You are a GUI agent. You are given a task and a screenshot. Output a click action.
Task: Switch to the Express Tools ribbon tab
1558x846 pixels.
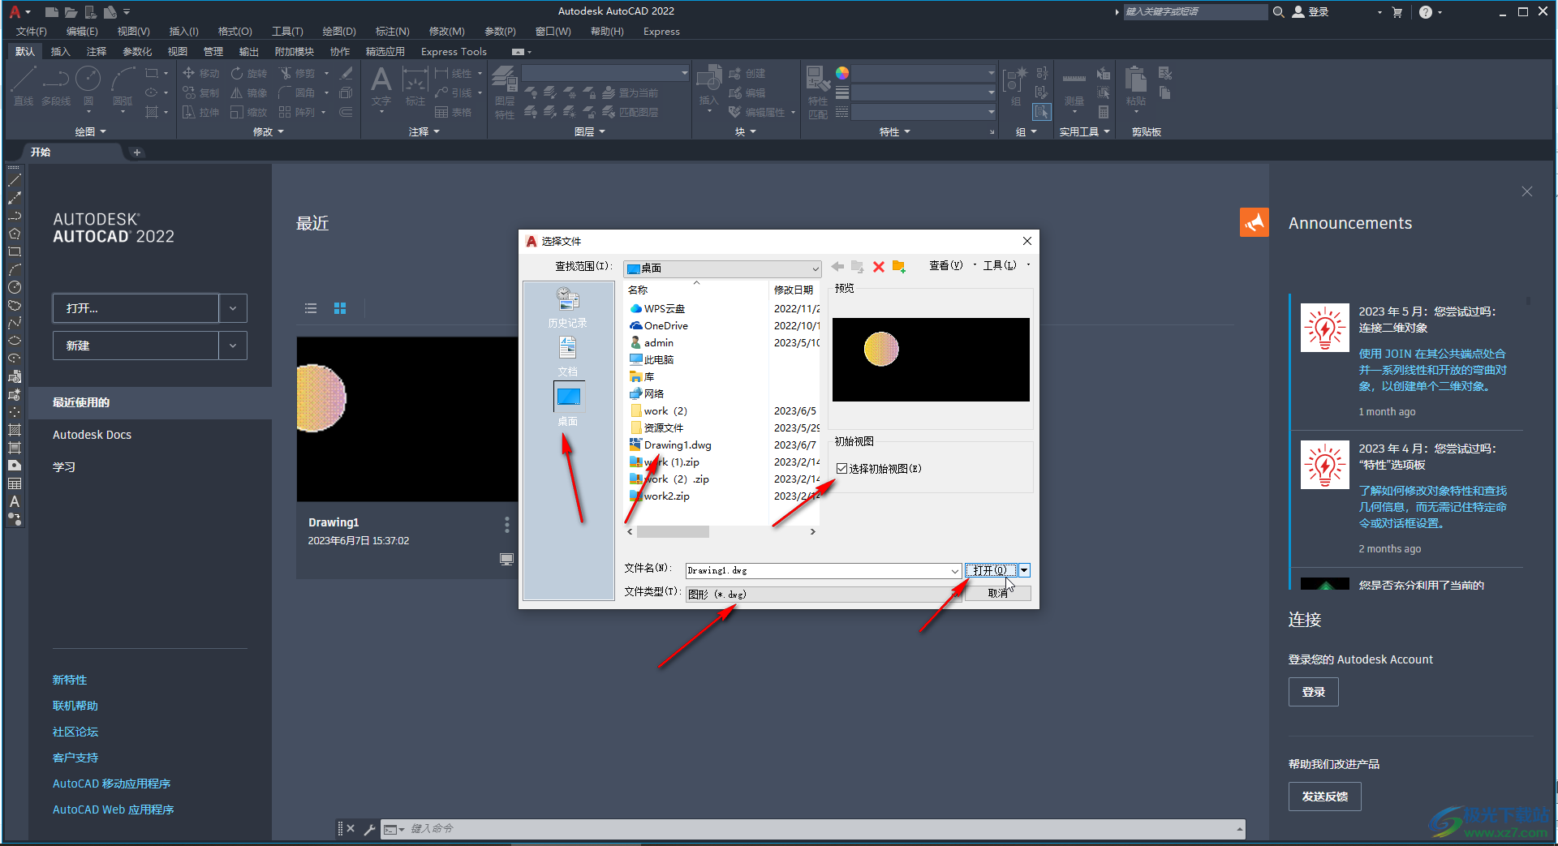pos(454,51)
